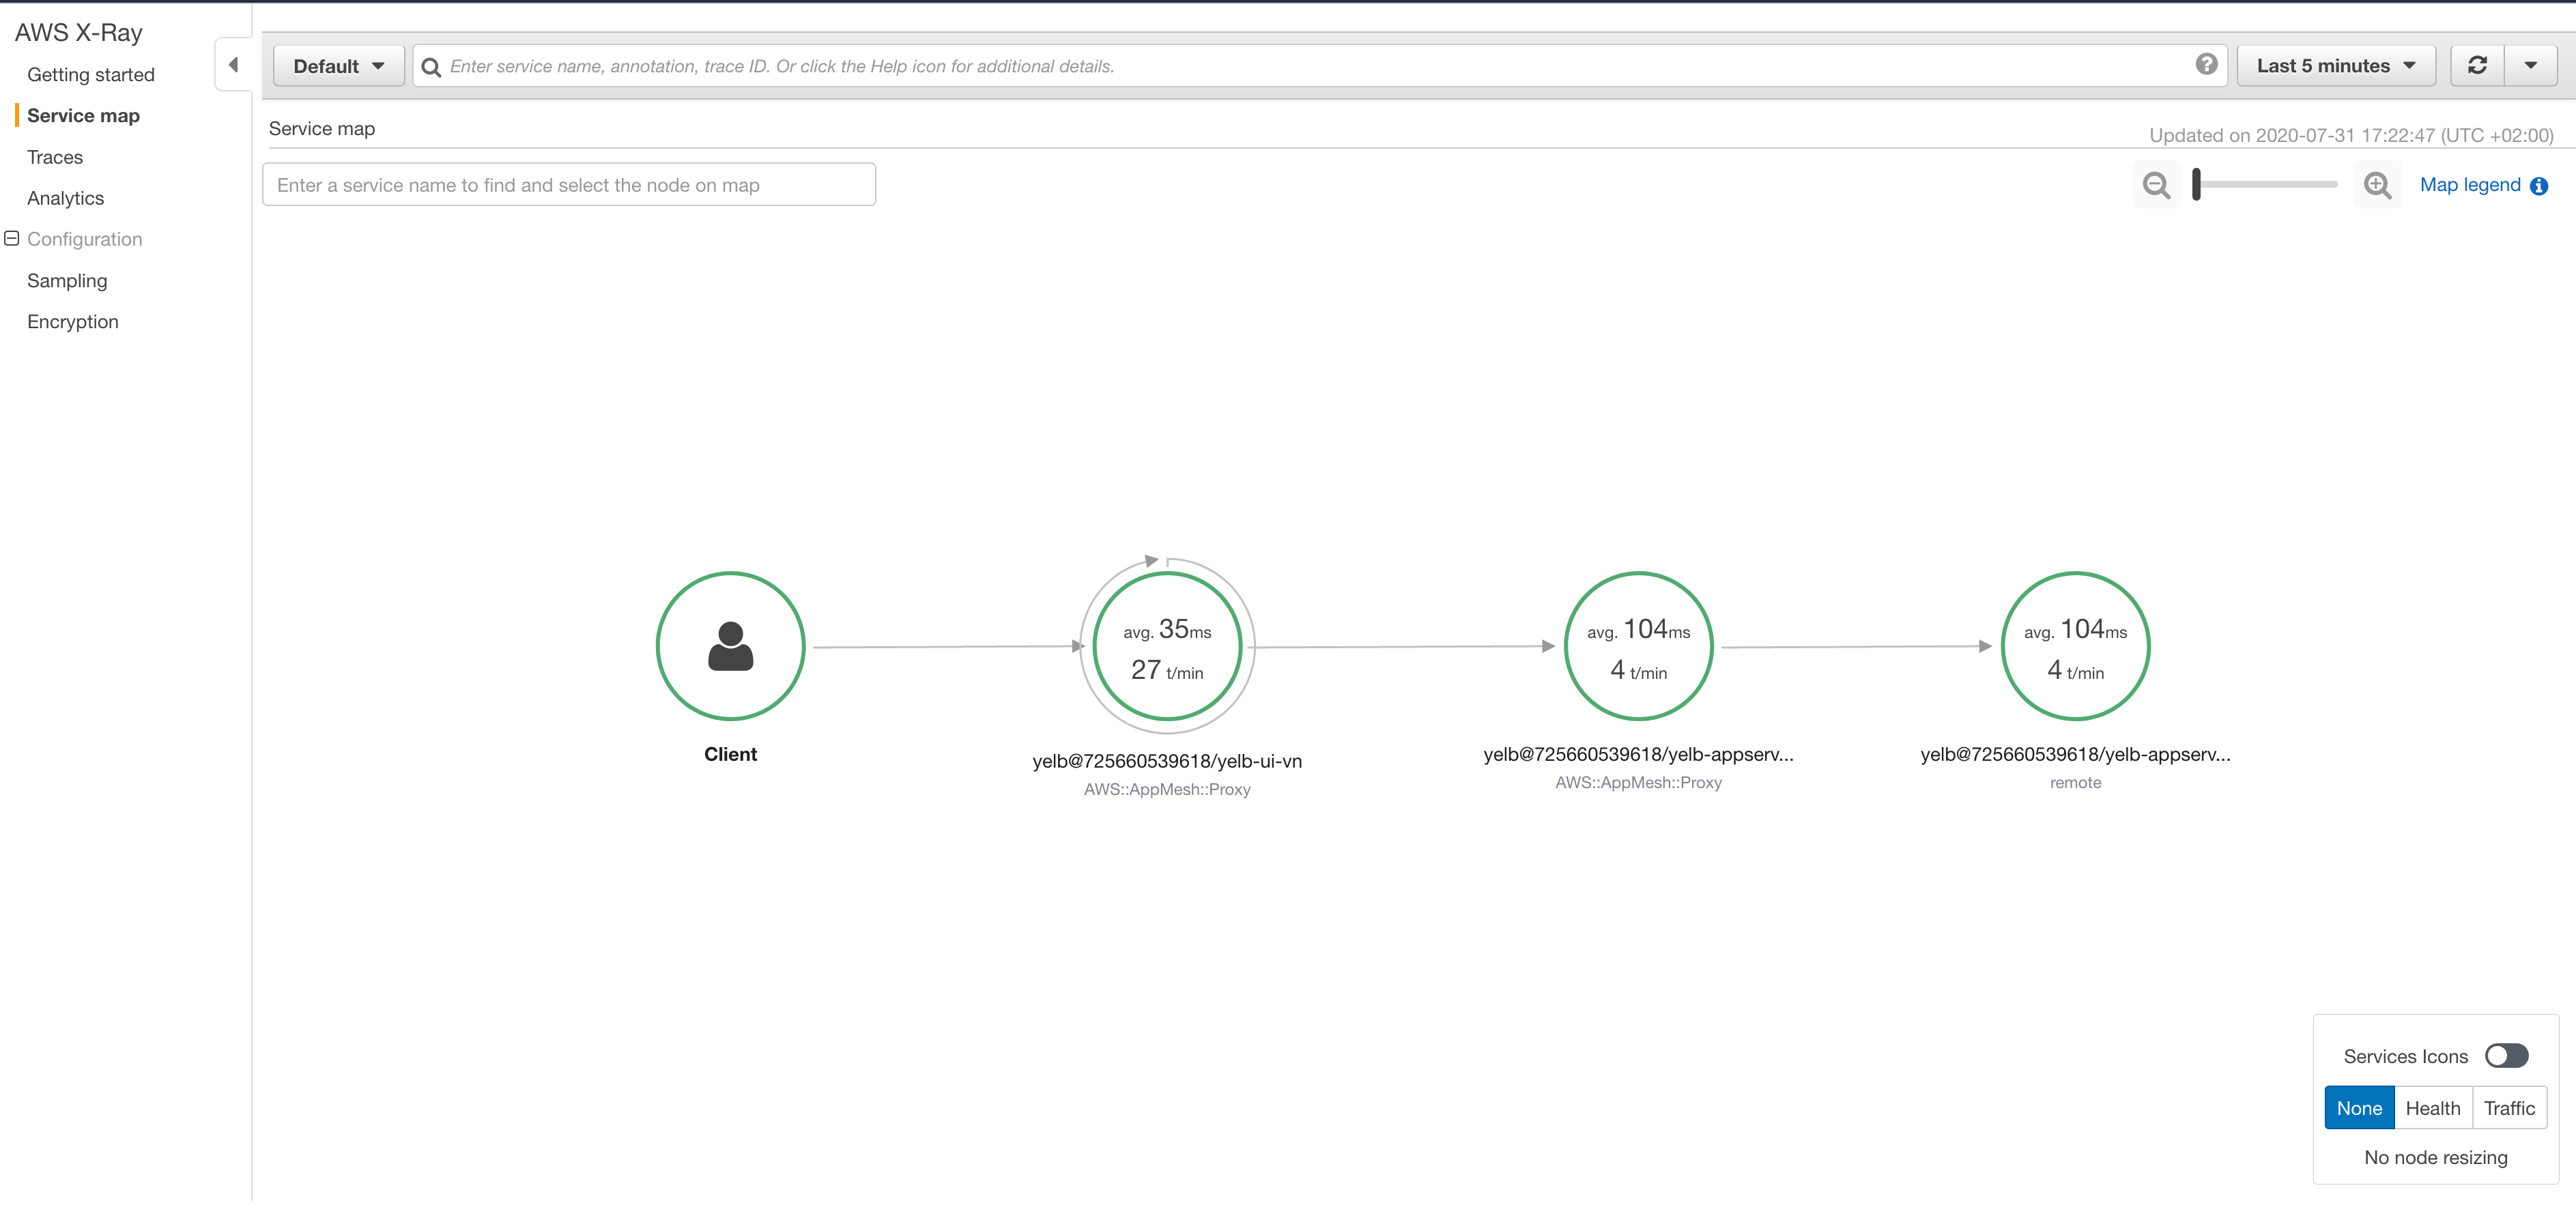Viewport: 2576px width, 1220px height.
Task: Open the Analytics page
Action: coord(64,198)
